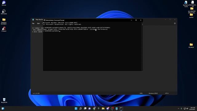This screenshot has height=111, width=197.
Task: Open the EpicGames Cache desktop file
Action: [186, 4]
